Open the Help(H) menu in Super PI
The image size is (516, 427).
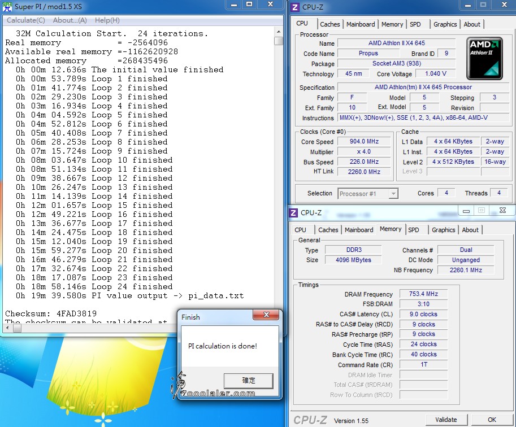[x=107, y=20]
